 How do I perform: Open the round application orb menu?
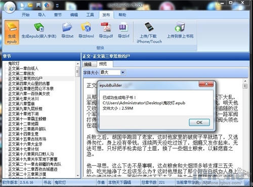point(10,7)
